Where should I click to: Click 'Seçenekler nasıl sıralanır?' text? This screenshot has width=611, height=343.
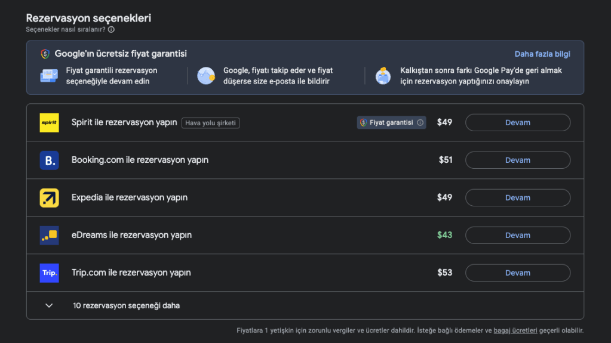tap(66, 29)
